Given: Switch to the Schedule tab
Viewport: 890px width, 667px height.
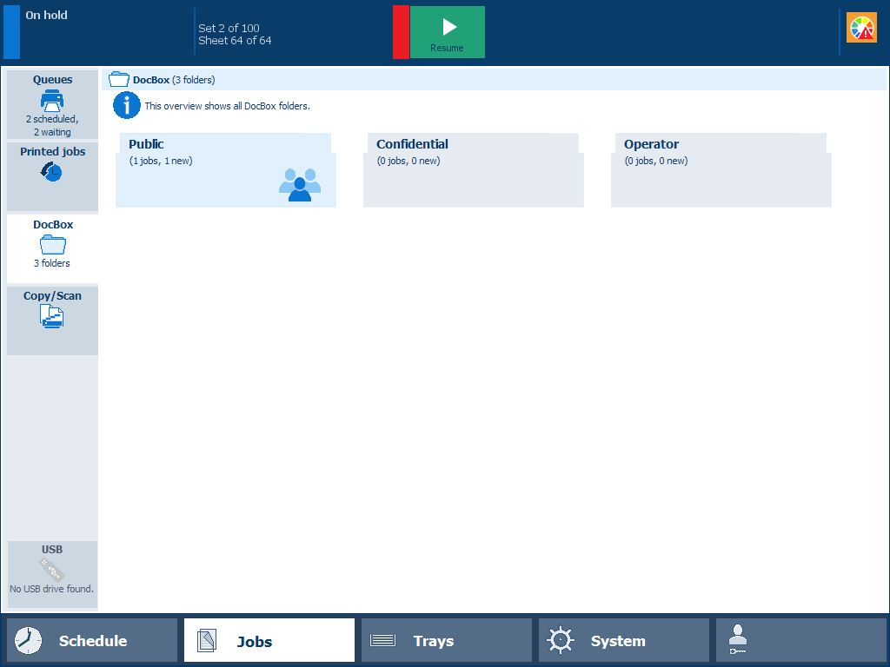Looking at the screenshot, I should click(x=92, y=641).
